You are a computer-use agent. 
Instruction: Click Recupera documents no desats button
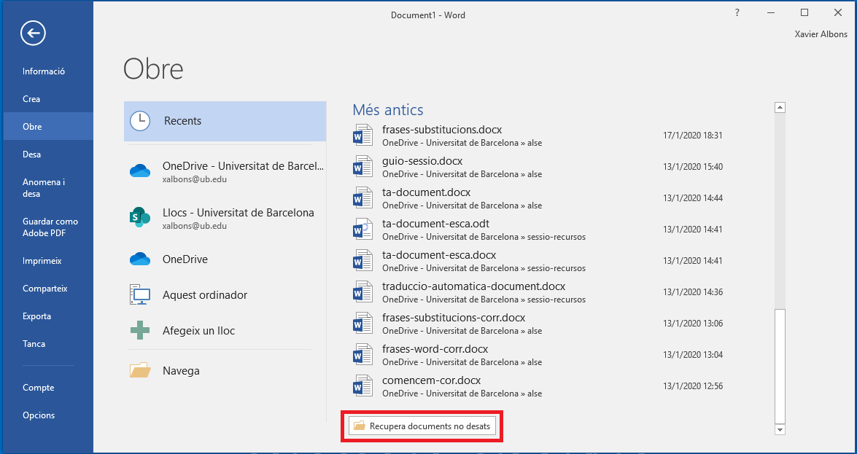(x=422, y=426)
